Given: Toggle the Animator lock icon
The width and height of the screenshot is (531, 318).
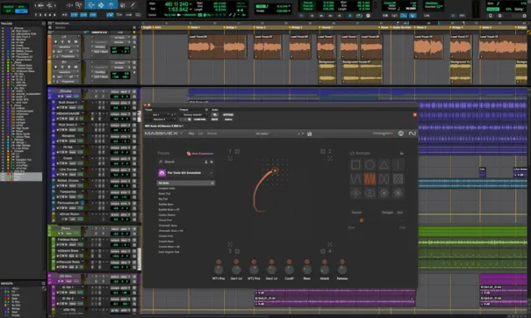Looking at the screenshot, I should [x=402, y=153].
